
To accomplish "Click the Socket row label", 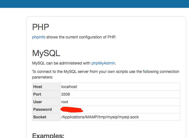I will coord(40,117).
